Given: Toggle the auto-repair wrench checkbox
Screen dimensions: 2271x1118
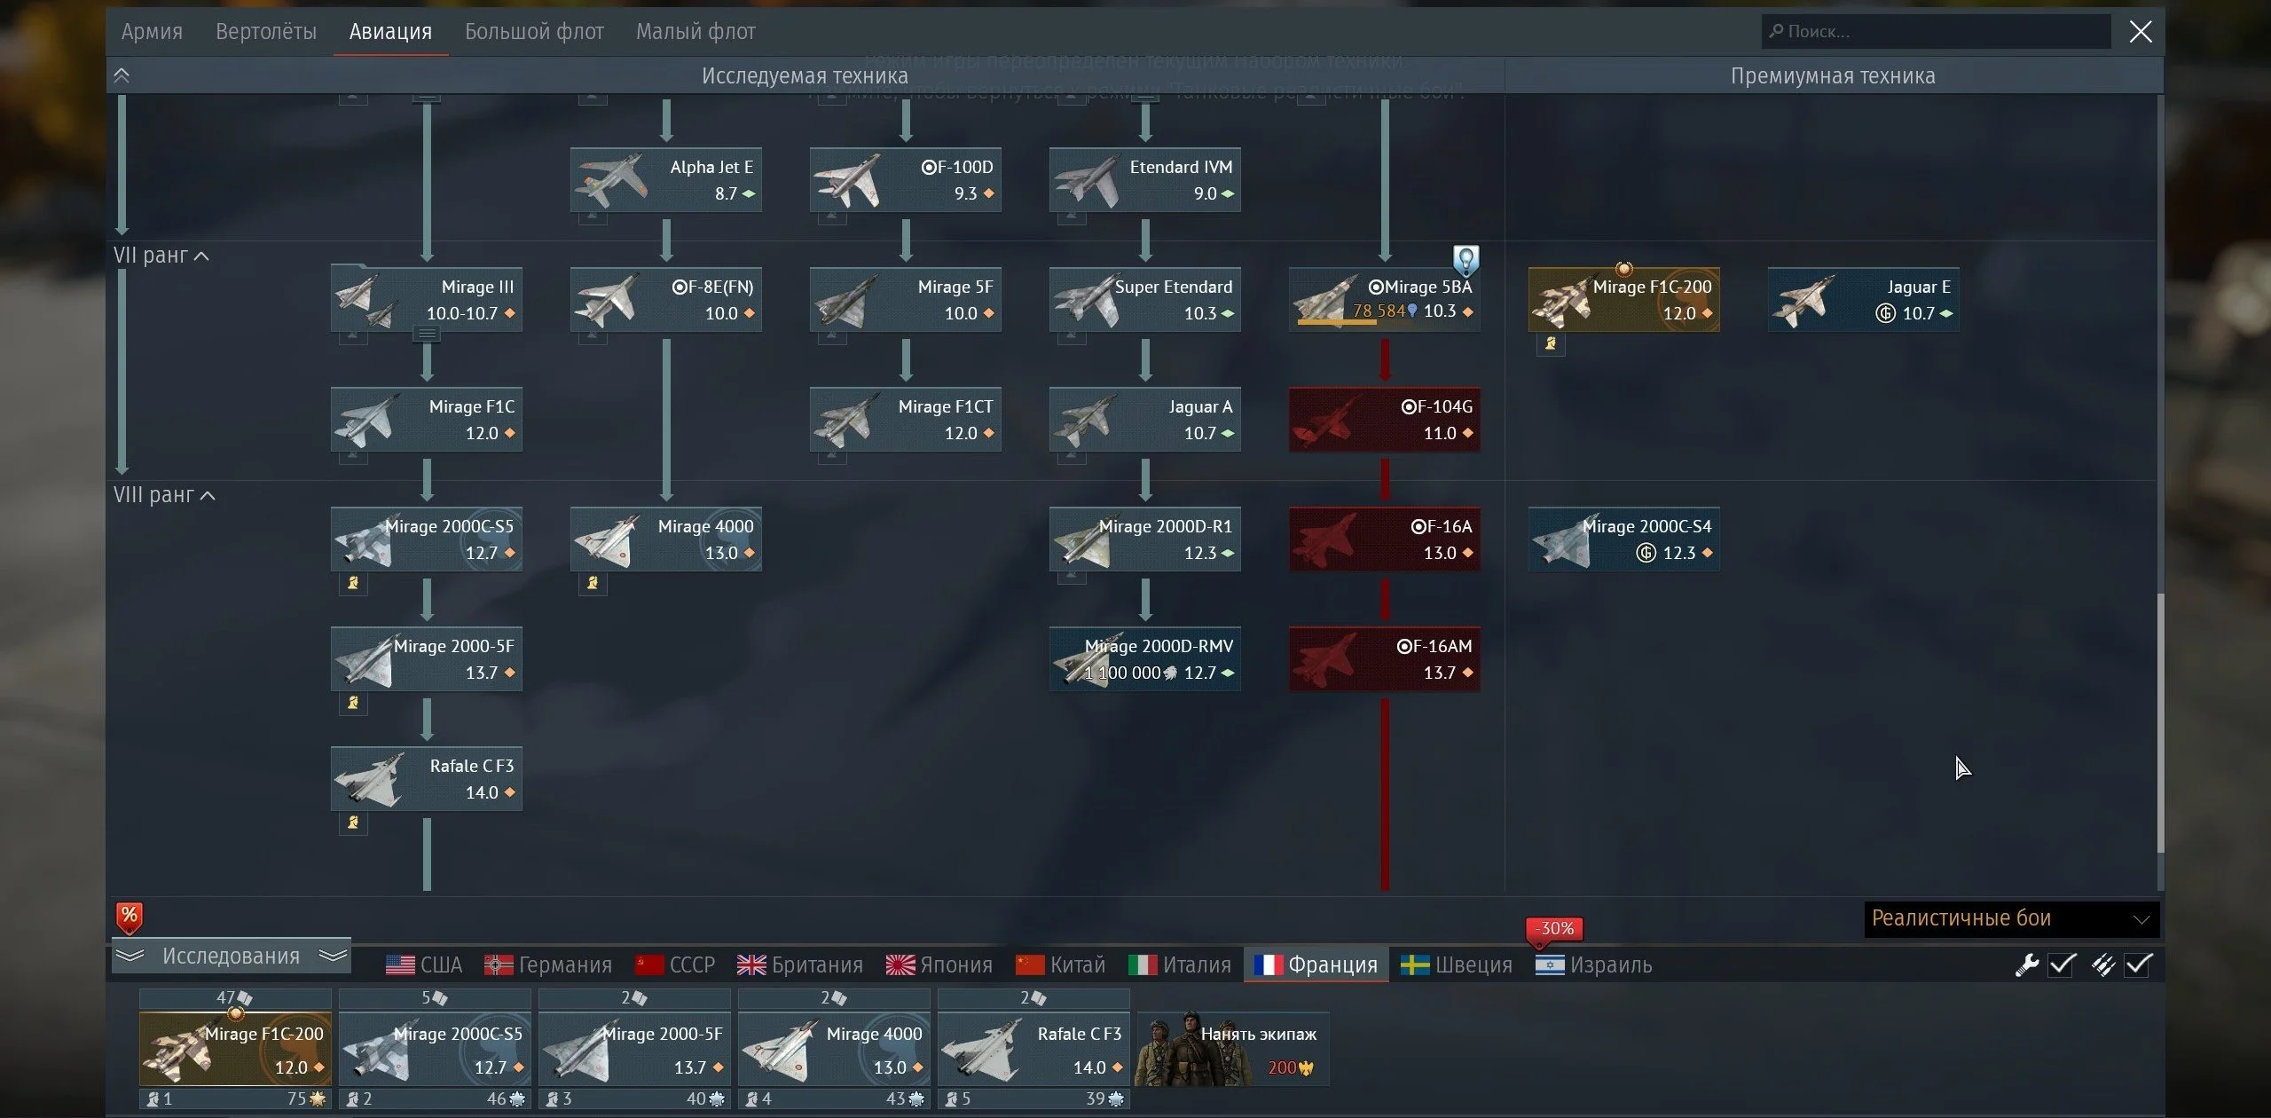Looking at the screenshot, I should (2062, 964).
